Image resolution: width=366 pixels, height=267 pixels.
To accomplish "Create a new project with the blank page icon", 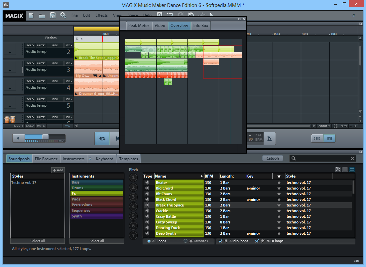I will pos(31,15).
